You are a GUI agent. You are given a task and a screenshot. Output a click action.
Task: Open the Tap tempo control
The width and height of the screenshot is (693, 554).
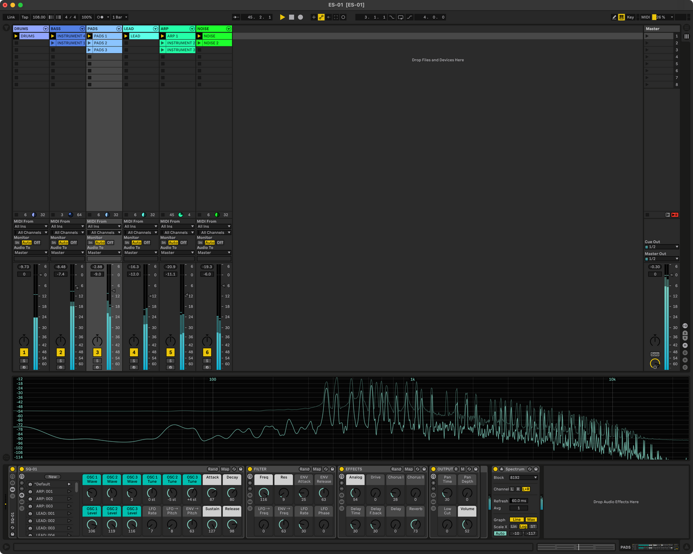24,17
